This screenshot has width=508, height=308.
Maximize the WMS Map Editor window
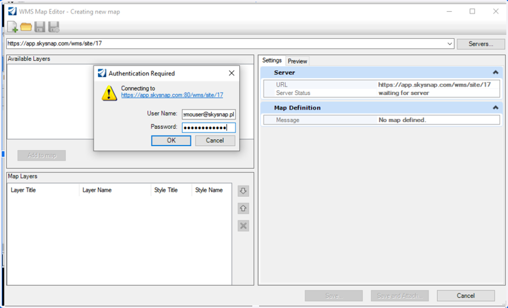tap(472, 11)
